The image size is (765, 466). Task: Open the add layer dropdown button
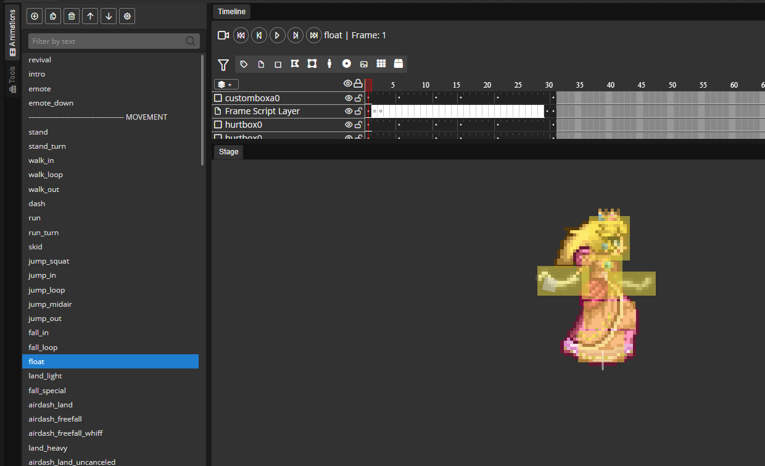point(226,85)
